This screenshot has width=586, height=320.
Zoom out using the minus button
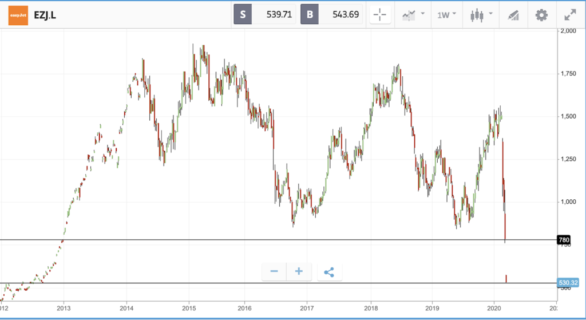coord(274,271)
